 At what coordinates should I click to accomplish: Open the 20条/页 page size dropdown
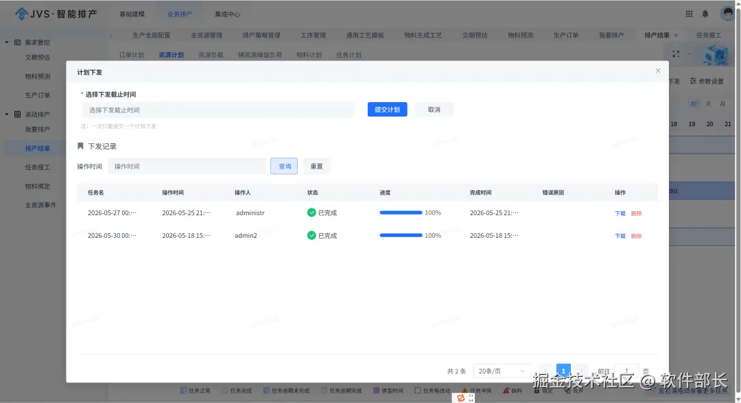click(x=502, y=371)
